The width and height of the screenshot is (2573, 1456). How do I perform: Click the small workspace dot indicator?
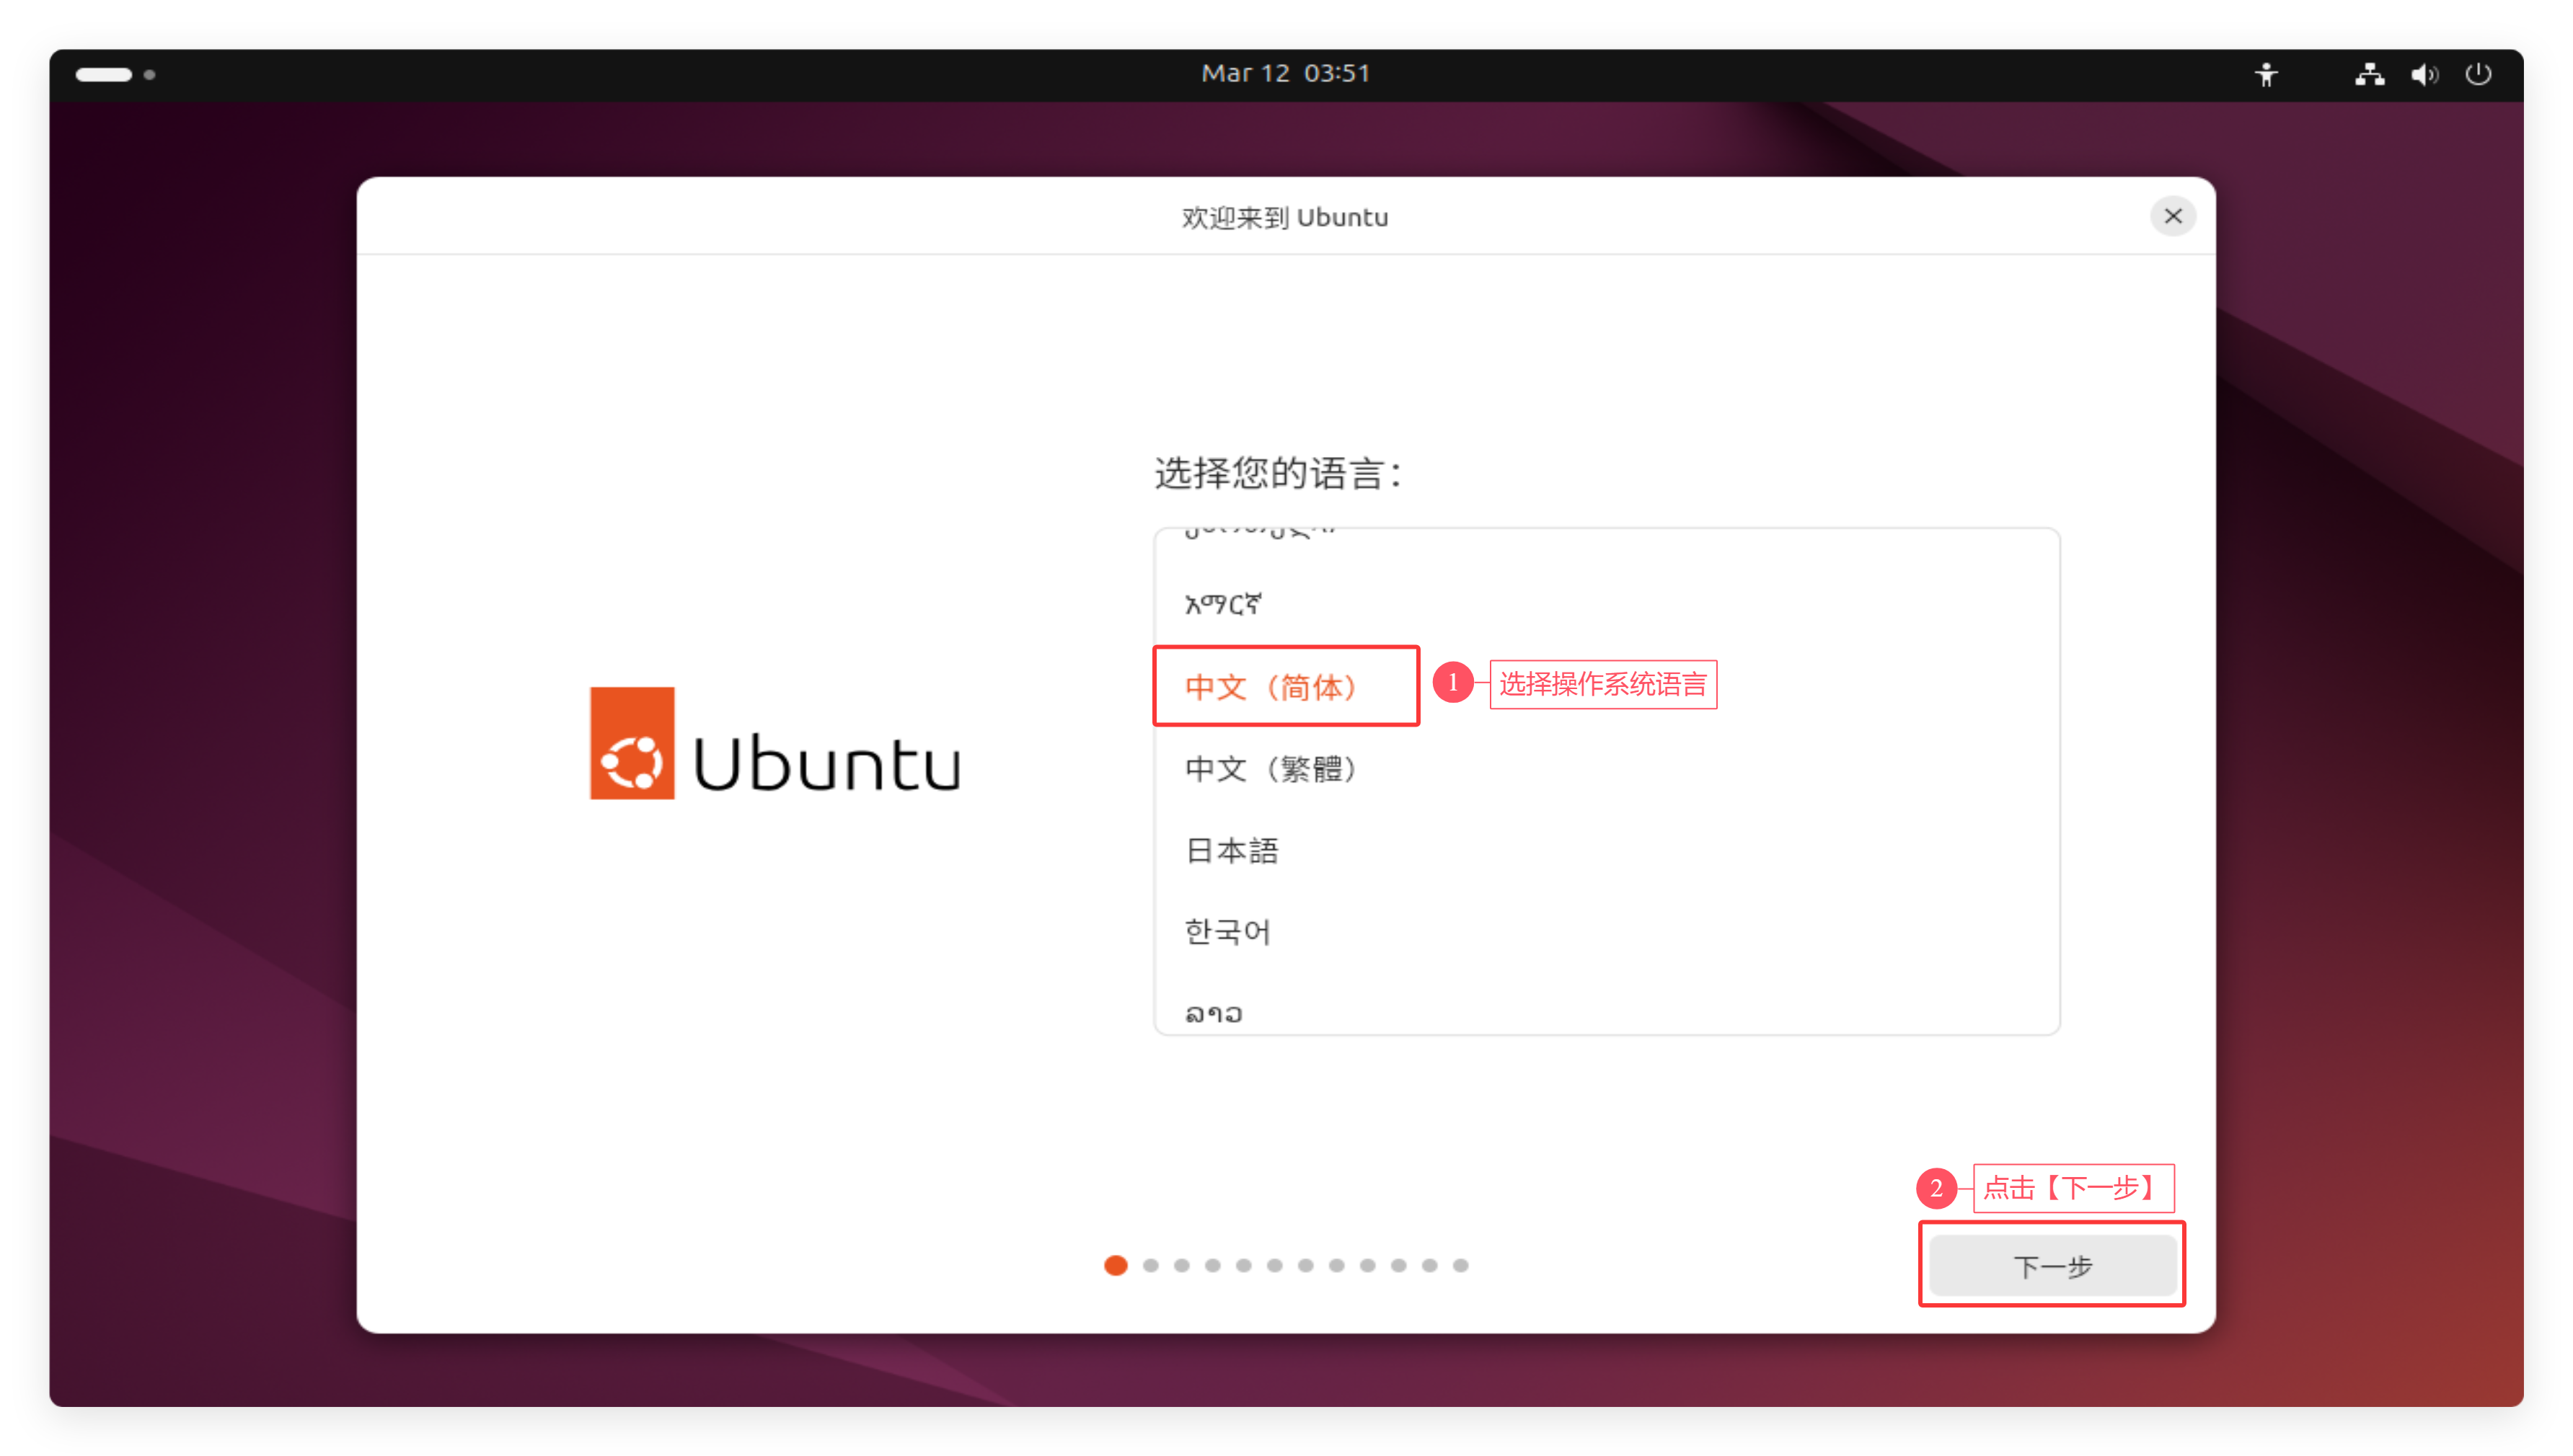(149, 75)
